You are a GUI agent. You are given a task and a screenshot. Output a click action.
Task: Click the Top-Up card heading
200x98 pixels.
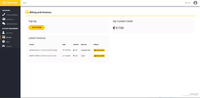click(32, 21)
